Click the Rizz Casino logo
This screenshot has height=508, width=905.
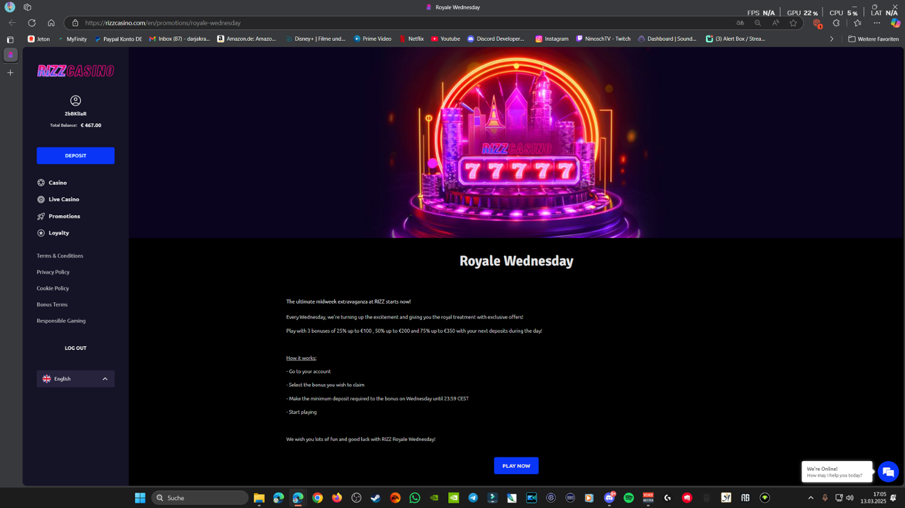coord(75,71)
